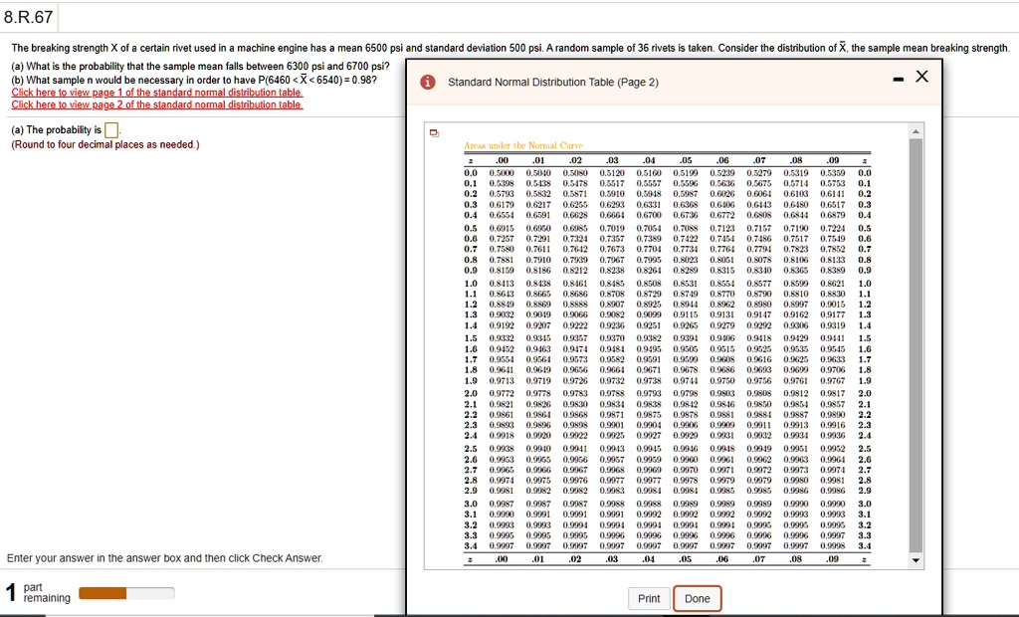Image resolution: width=1019 pixels, height=617 pixels.
Task: Click the blue info icon beside table title
Action: point(427,83)
